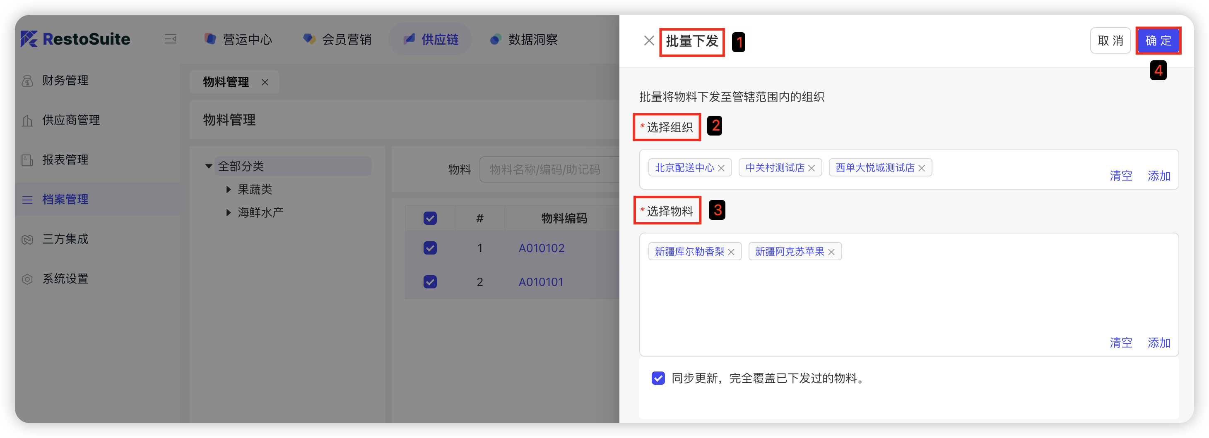Remove 新疆库尔勒香梨 material tag
1209x438 pixels.
tap(731, 252)
